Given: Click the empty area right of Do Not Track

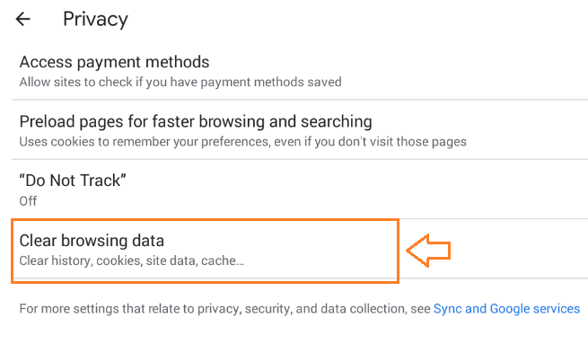Looking at the screenshot, I should click(356, 190).
